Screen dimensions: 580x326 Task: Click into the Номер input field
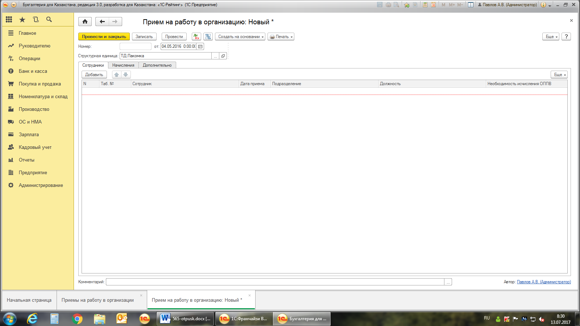click(136, 46)
